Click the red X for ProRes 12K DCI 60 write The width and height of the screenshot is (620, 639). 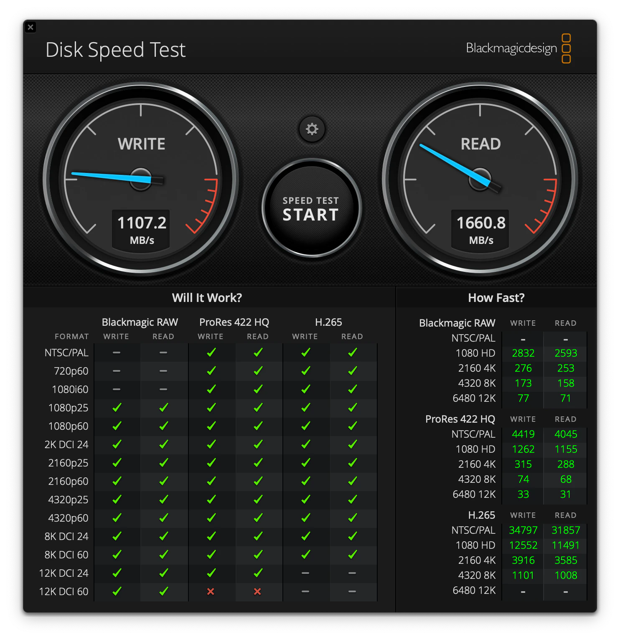click(211, 591)
